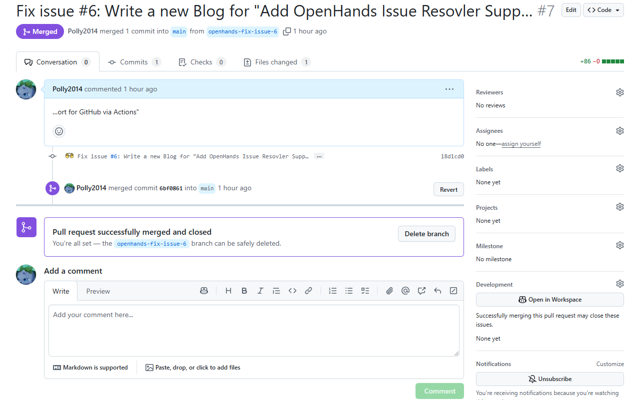Click the diffstat +86 −0 indicator
This screenshot has height=400, width=640.
tap(602, 61)
